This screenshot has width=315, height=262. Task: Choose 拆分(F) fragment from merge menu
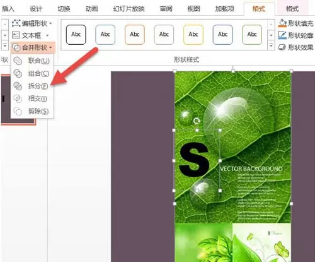[32, 86]
